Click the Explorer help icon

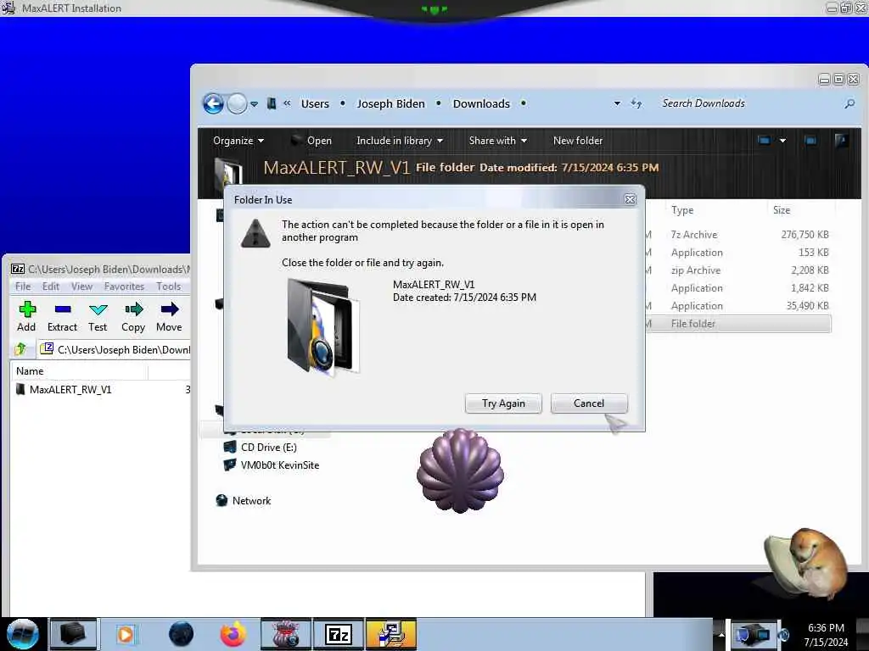tap(841, 140)
